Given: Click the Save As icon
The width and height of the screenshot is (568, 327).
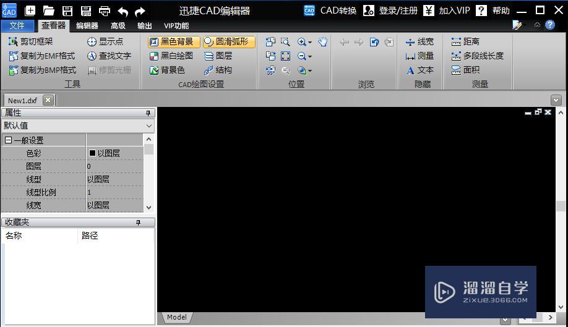Looking at the screenshot, I should click(x=86, y=11).
